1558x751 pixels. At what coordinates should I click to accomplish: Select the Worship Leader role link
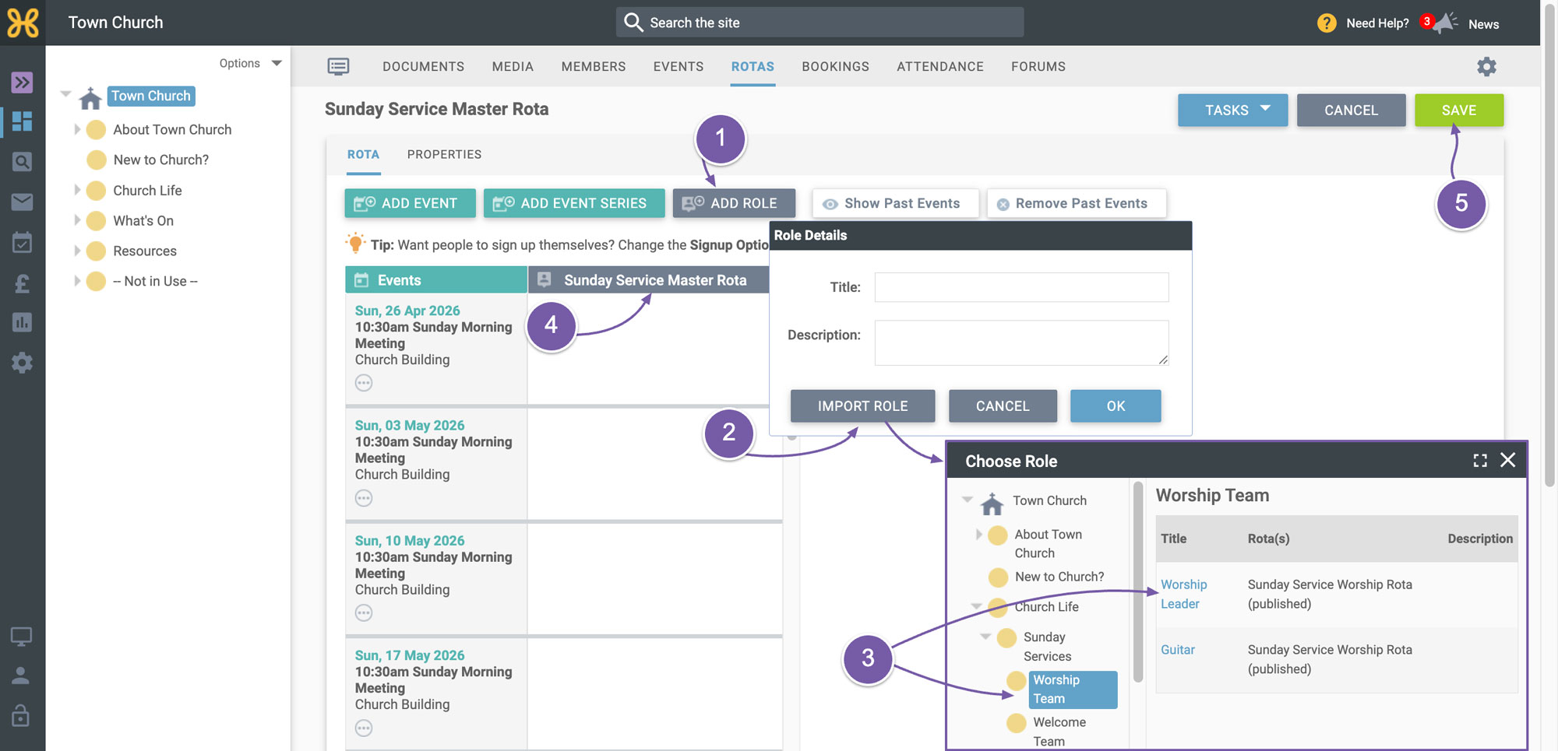1183,594
